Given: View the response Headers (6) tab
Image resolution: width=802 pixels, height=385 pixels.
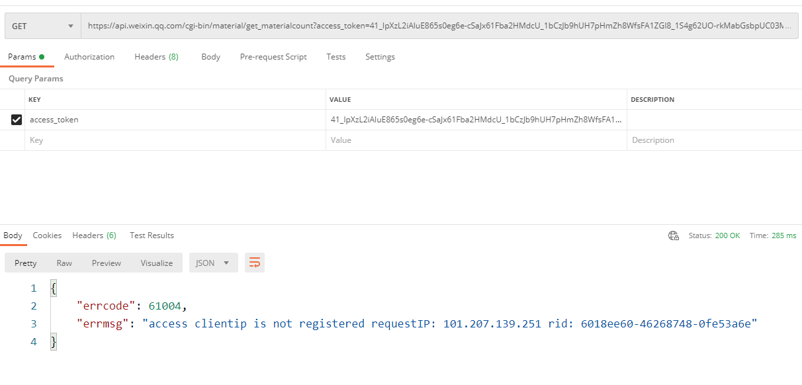Looking at the screenshot, I should click(x=94, y=235).
